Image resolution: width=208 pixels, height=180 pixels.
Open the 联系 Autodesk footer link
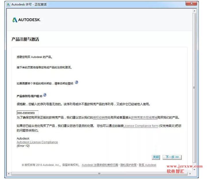coord(148,165)
